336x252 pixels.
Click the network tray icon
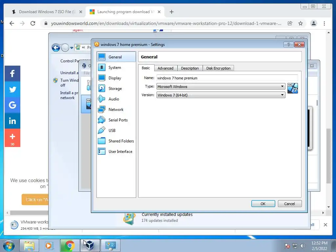(x=295, y=245)
